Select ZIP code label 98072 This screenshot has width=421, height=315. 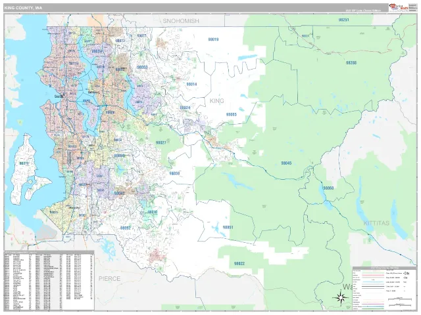[x=120, y=41]
